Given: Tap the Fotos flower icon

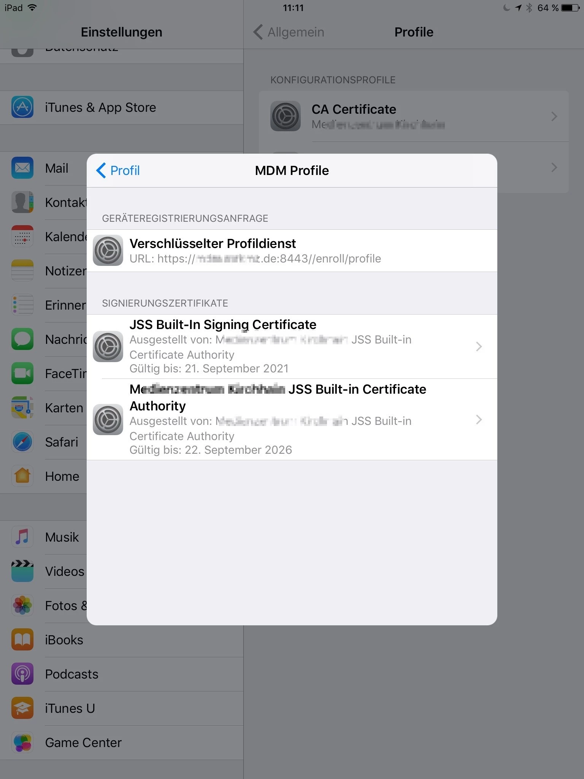Looking at the screenshot, I should point(22,605).
